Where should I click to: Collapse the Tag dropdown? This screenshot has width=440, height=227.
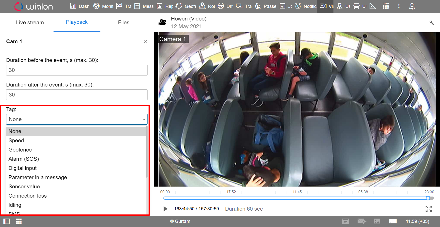[144, 119]
